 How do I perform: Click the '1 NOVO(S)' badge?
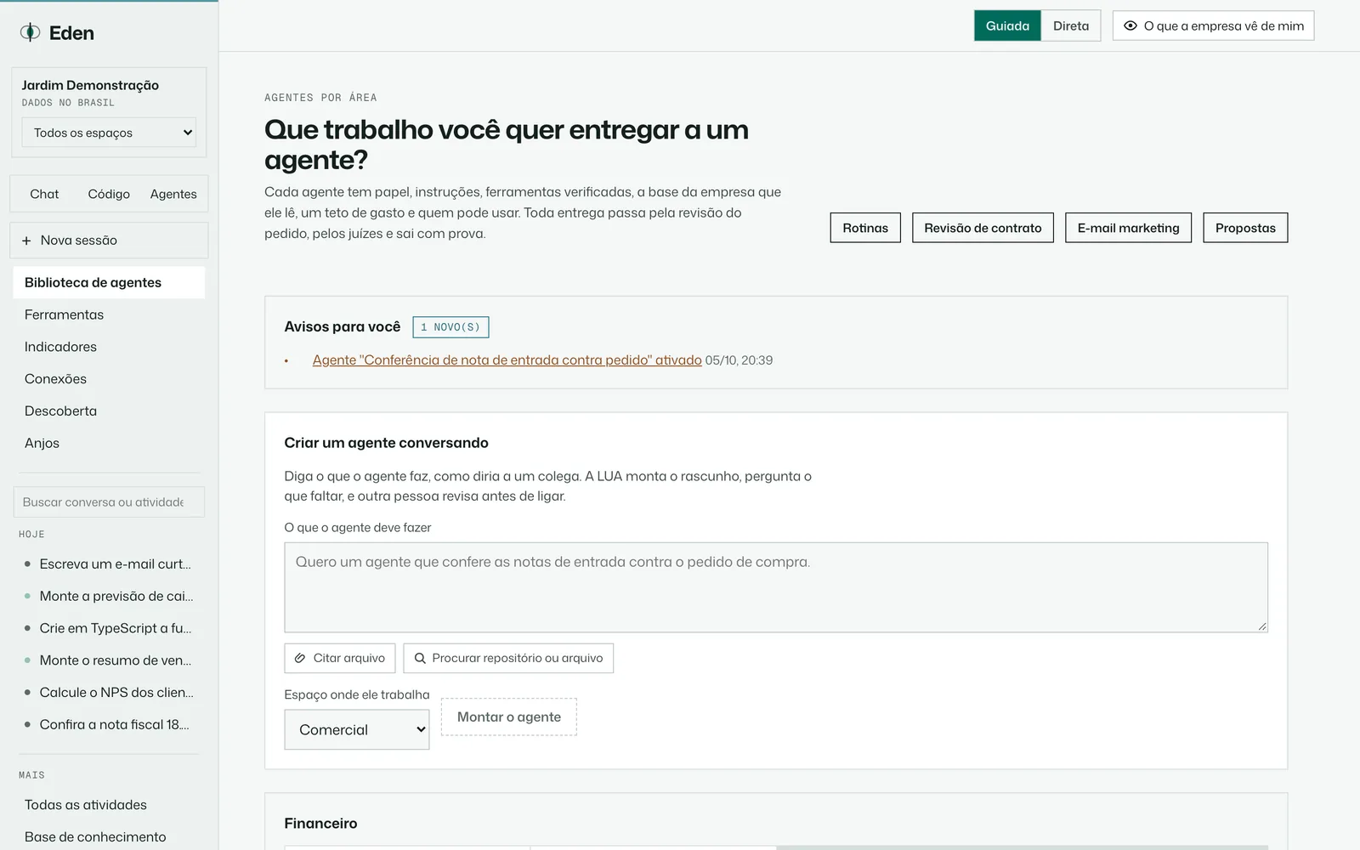[x=450, y=327]
